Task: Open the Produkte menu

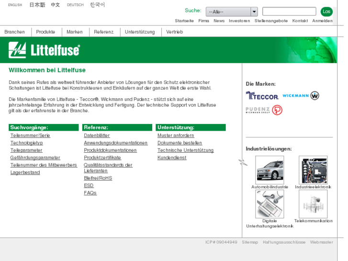Action: [x=45, y=32]
